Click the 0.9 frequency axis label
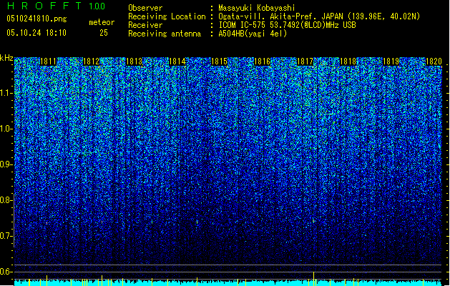450x286 pixels. 6,164
